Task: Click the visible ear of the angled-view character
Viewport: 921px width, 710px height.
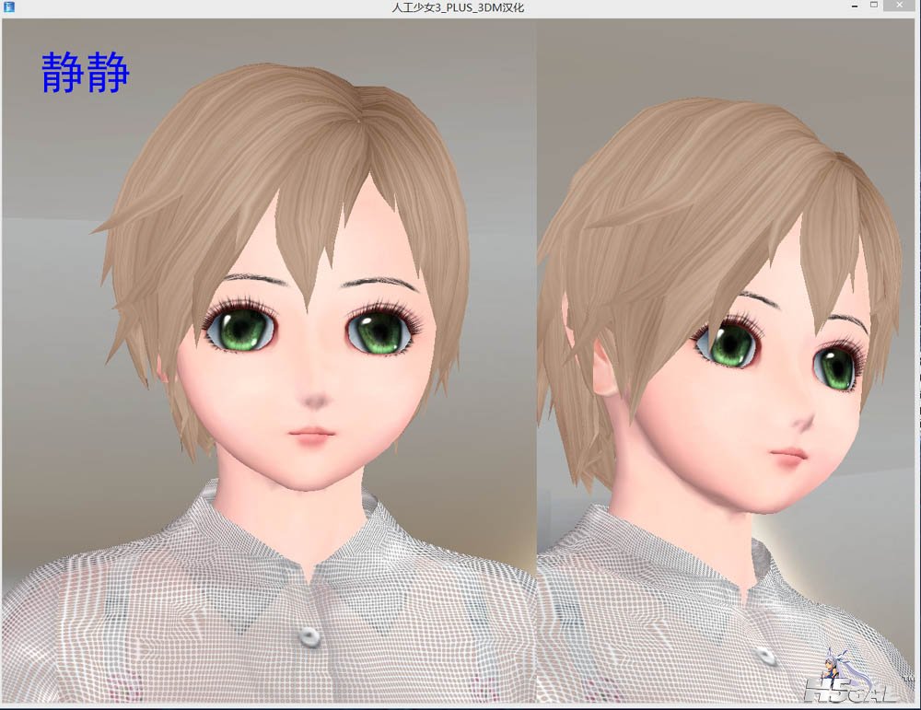Action: pyautogui.click(x=605, y=368)
